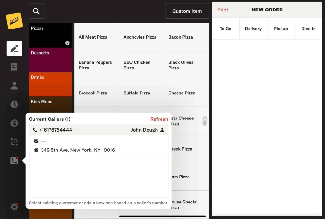Select the Pizzas category
Viewport: 325px width, 219px height.
50,35
